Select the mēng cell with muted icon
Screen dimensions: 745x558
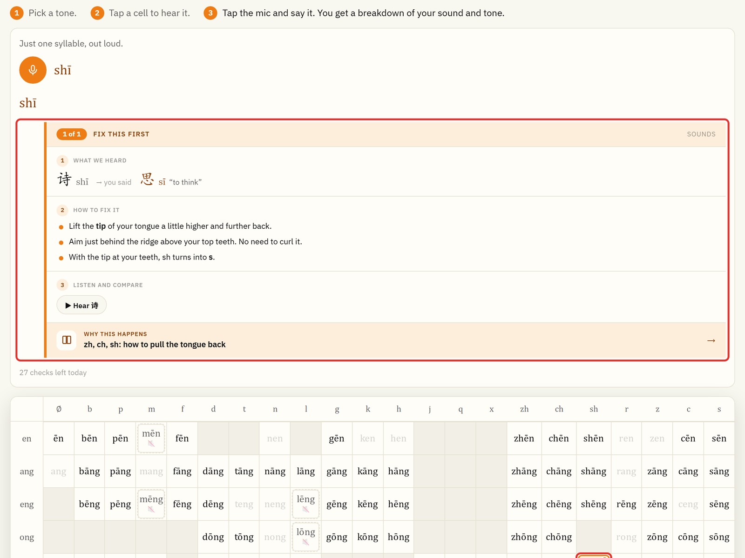point(151,504)
